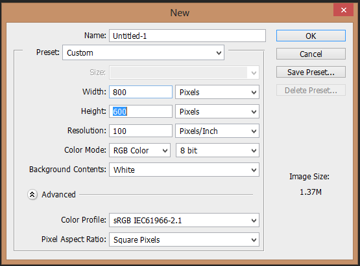Open the Color Profile sRGB dropdown
This screenshot has width=360, height=266.
(x=184, y=220)
